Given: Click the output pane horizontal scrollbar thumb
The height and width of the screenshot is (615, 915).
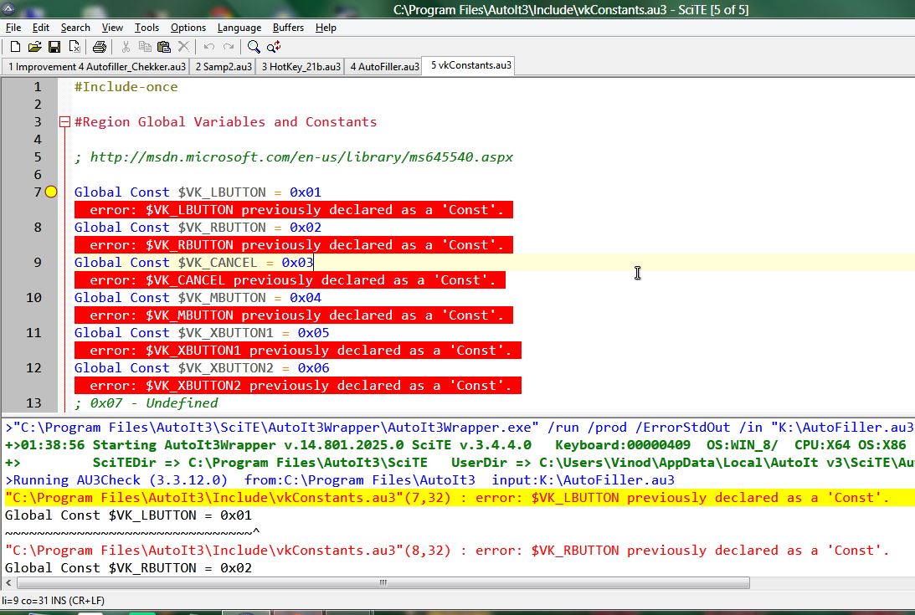Looking at the screenshot, I should pyautogui.click(x=383, y=582).
